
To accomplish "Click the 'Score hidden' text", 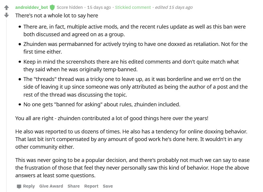I will [70, 7].
